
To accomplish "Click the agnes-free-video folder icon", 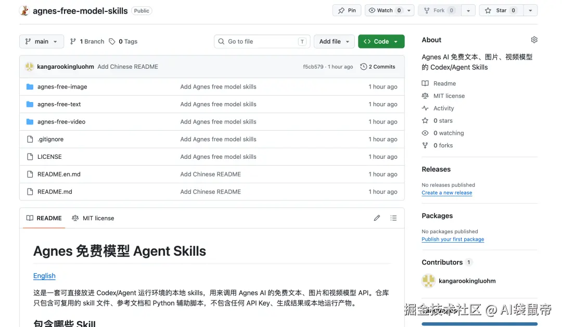I will click(30, 122).
